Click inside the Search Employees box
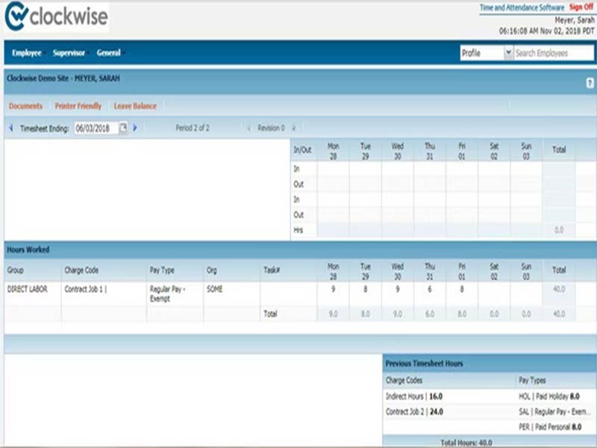597x448 pixels. point(552,52)
